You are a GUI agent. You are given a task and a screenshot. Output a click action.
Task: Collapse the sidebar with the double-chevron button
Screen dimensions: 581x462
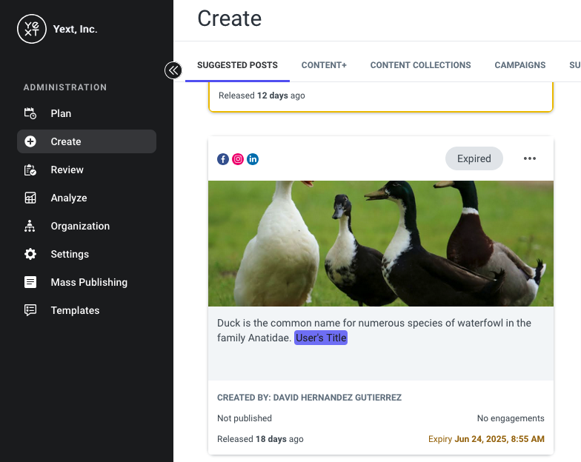173,70
